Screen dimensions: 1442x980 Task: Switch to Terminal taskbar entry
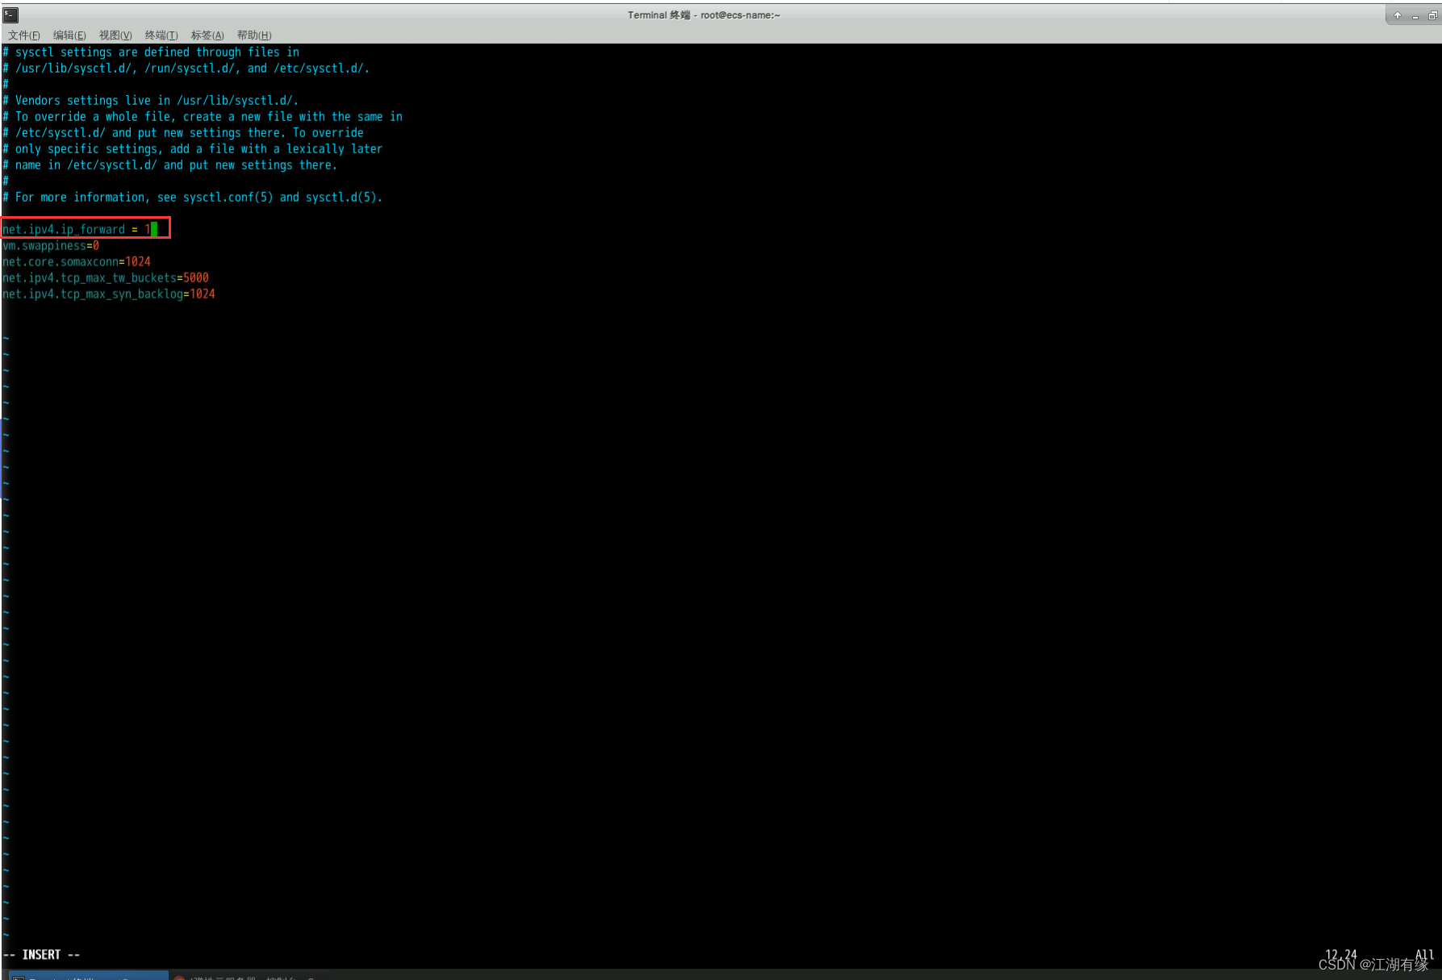tap(87, 977)
